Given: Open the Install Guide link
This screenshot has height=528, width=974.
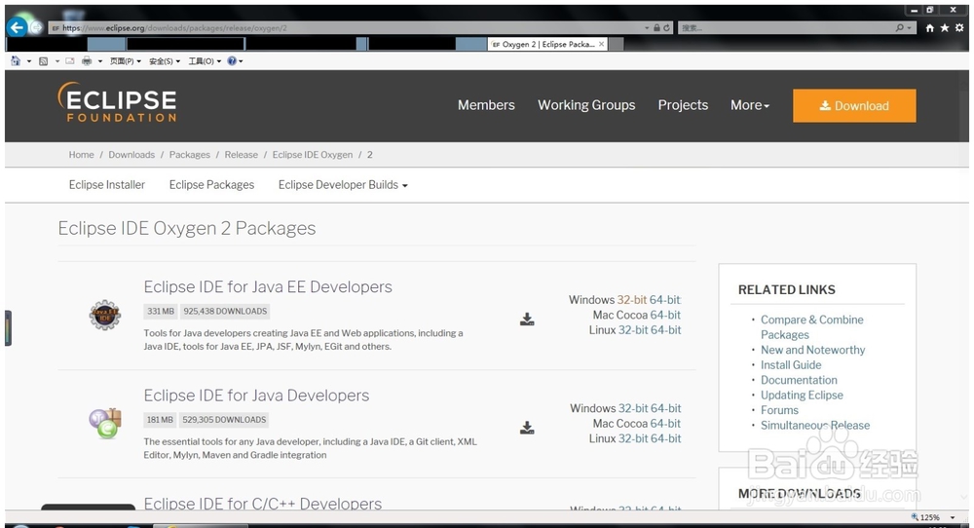Looking at the screenshot, I should (791, 365).
